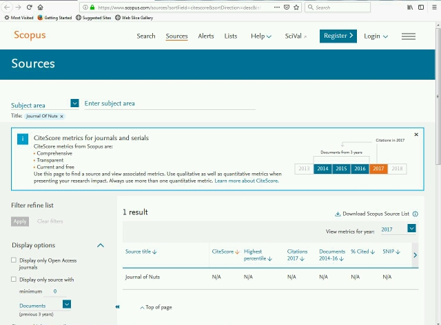The width and height of the screenshot is (441, 325).
Task: Click the Apply filter button
Action: click(x=20, y=221)
